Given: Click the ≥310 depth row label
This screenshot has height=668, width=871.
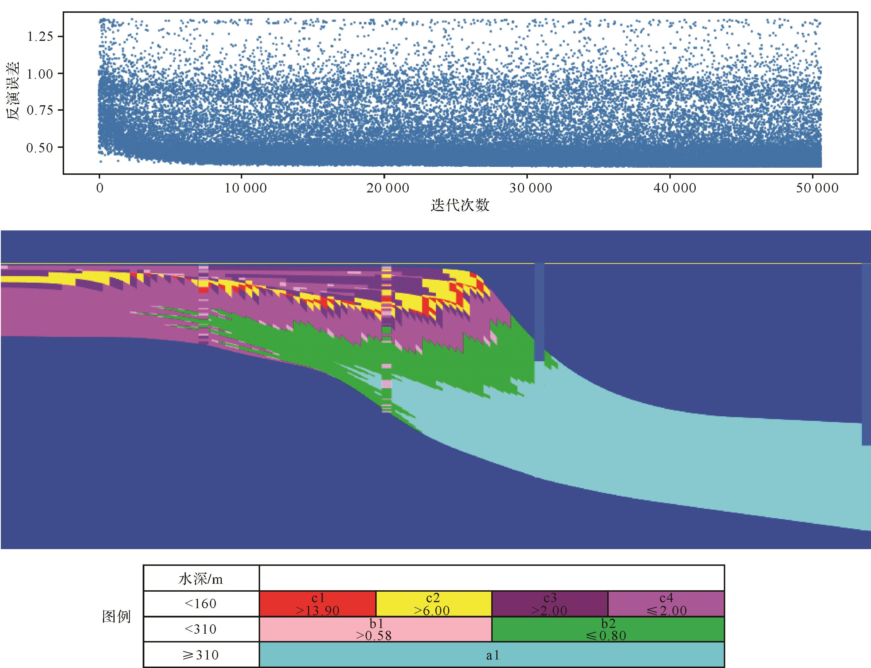Looking at the screenshot, I should (201, 655).
